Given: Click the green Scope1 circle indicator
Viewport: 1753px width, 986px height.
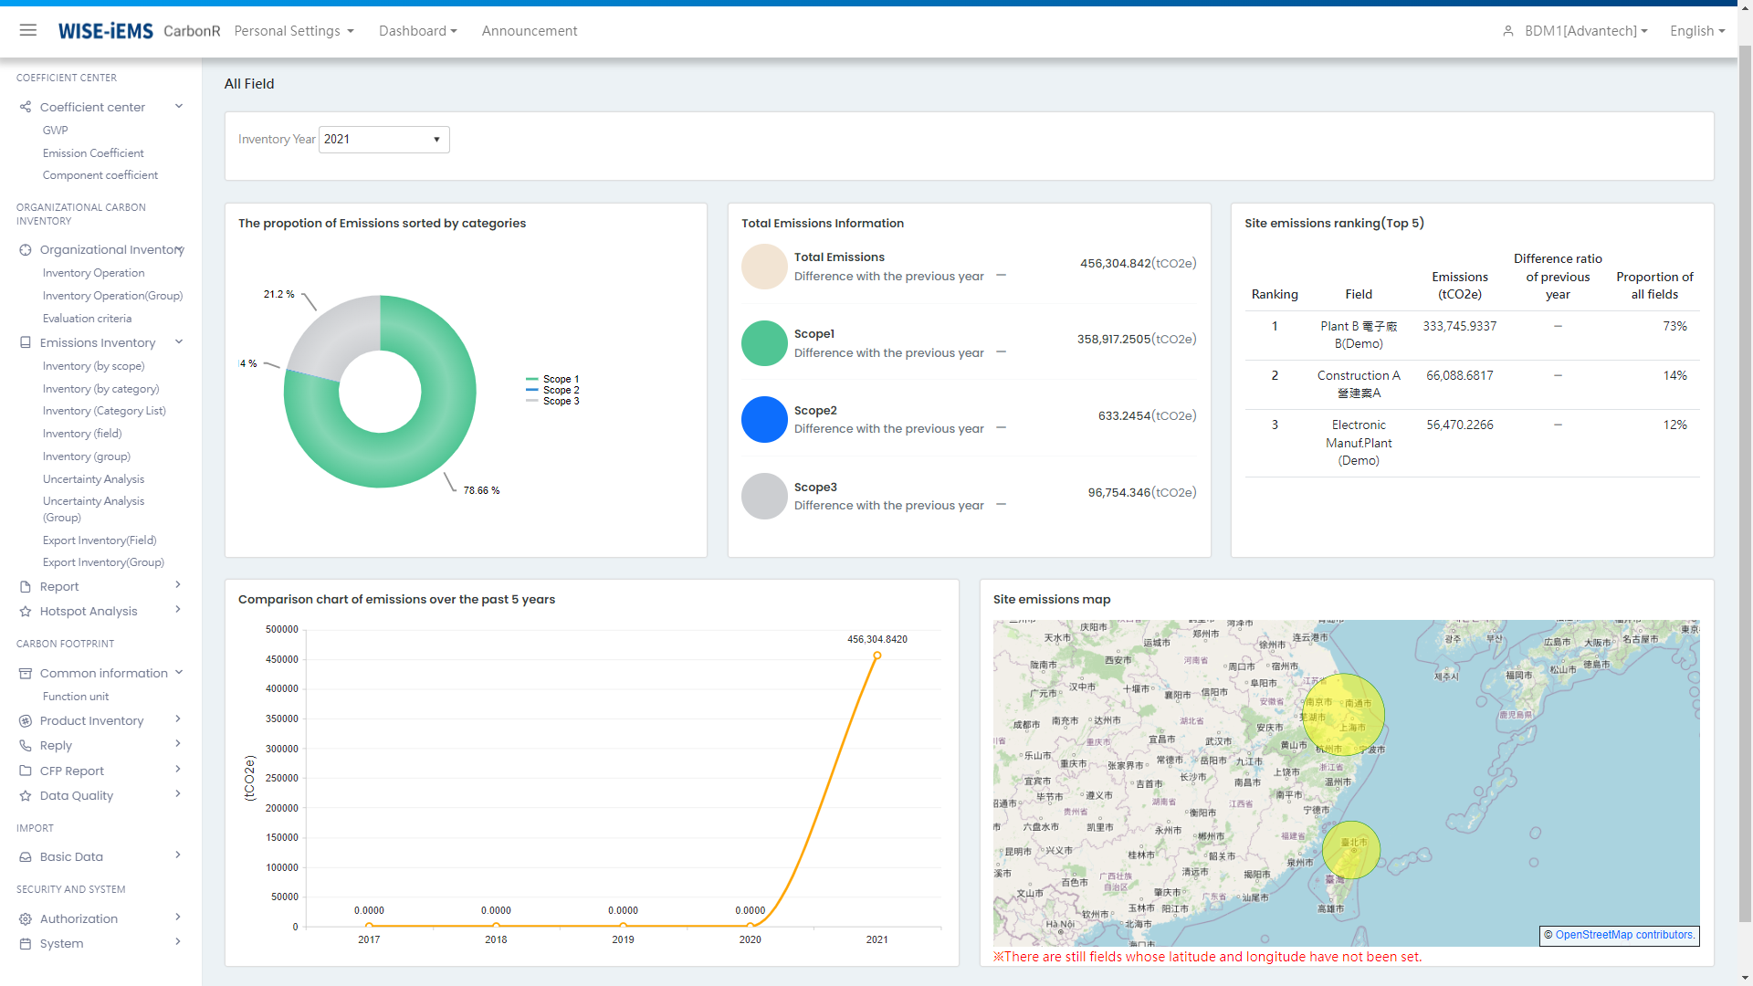Looking at the screenshot, I should point(764,343).
